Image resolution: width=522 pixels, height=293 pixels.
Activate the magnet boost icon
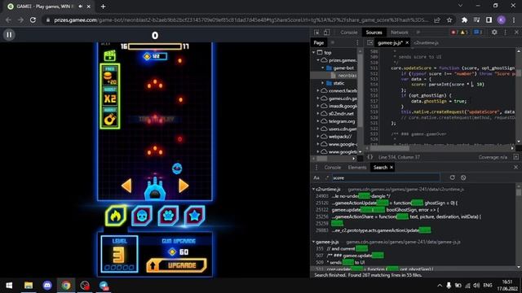(110, 117)
